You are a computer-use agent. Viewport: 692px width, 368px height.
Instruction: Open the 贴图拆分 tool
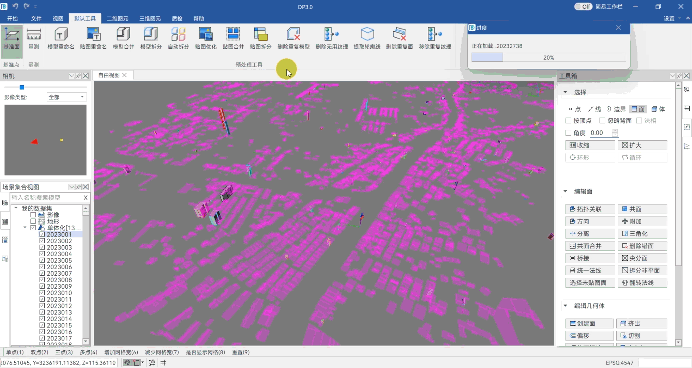[x=260, y=39]
